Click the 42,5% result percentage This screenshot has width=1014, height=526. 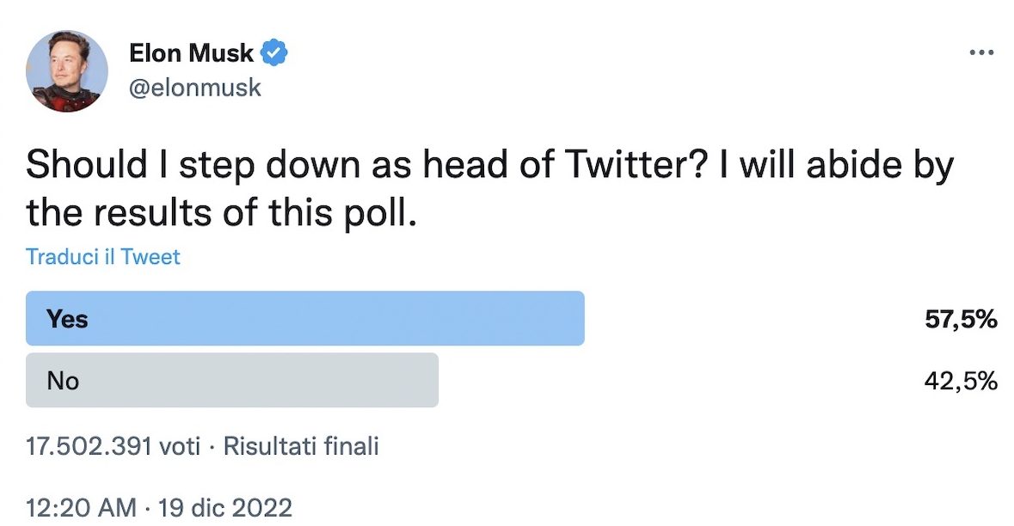[961, 380]
